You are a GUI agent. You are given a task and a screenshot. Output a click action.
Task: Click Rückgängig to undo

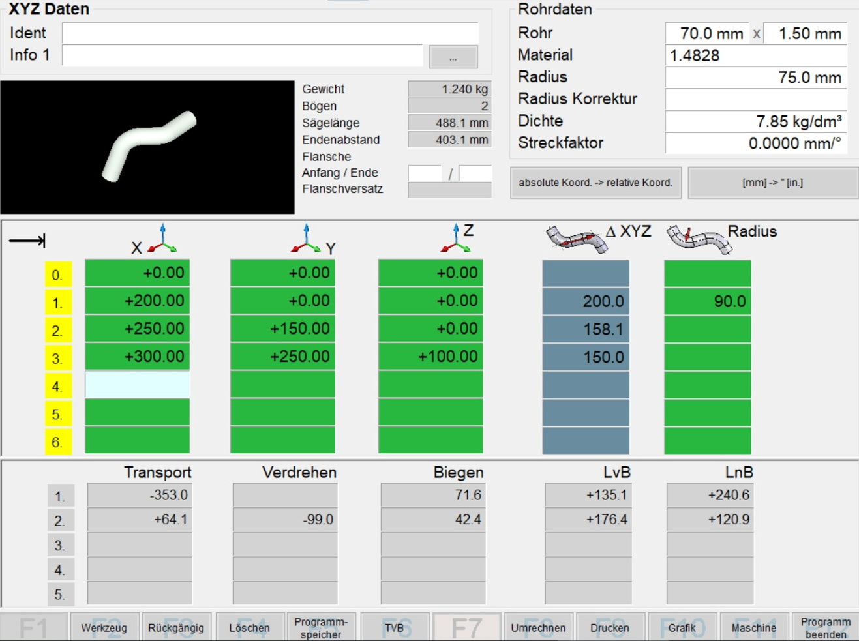pos(176,628)
